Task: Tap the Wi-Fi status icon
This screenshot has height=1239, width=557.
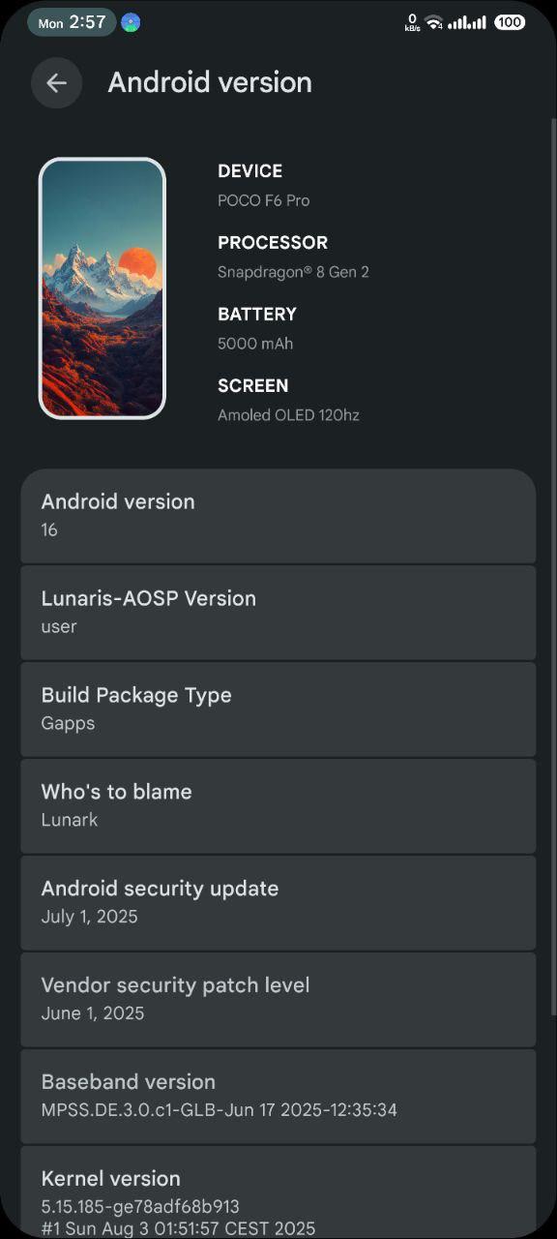Action: tap(434, 22)
